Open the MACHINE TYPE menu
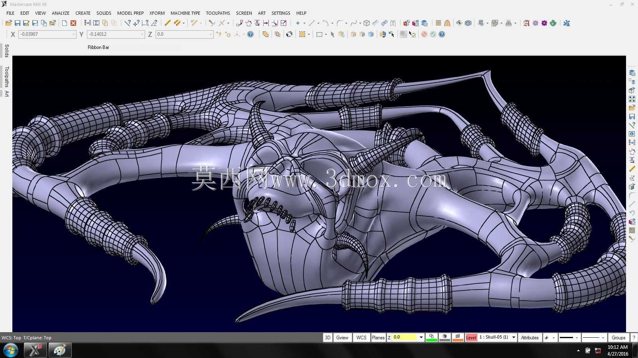The image size is (638, 358). 185,13
